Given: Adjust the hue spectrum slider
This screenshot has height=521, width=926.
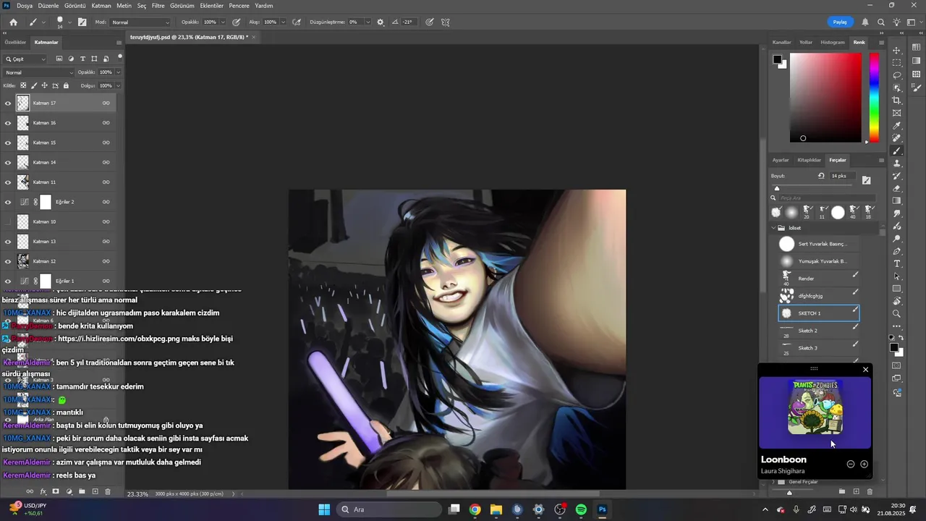Looking at the screenshot, I should (874, 98).
